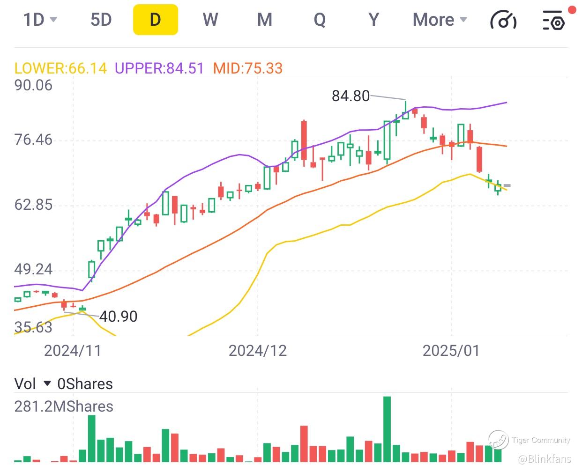This screenshot has height=472, width=582.
Task: Click the 2025/01 date axis label
Action: click(x=451, y=351)
